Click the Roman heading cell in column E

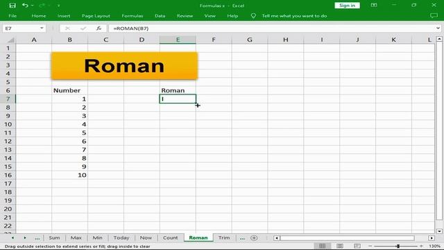click(x=178, y=90)
